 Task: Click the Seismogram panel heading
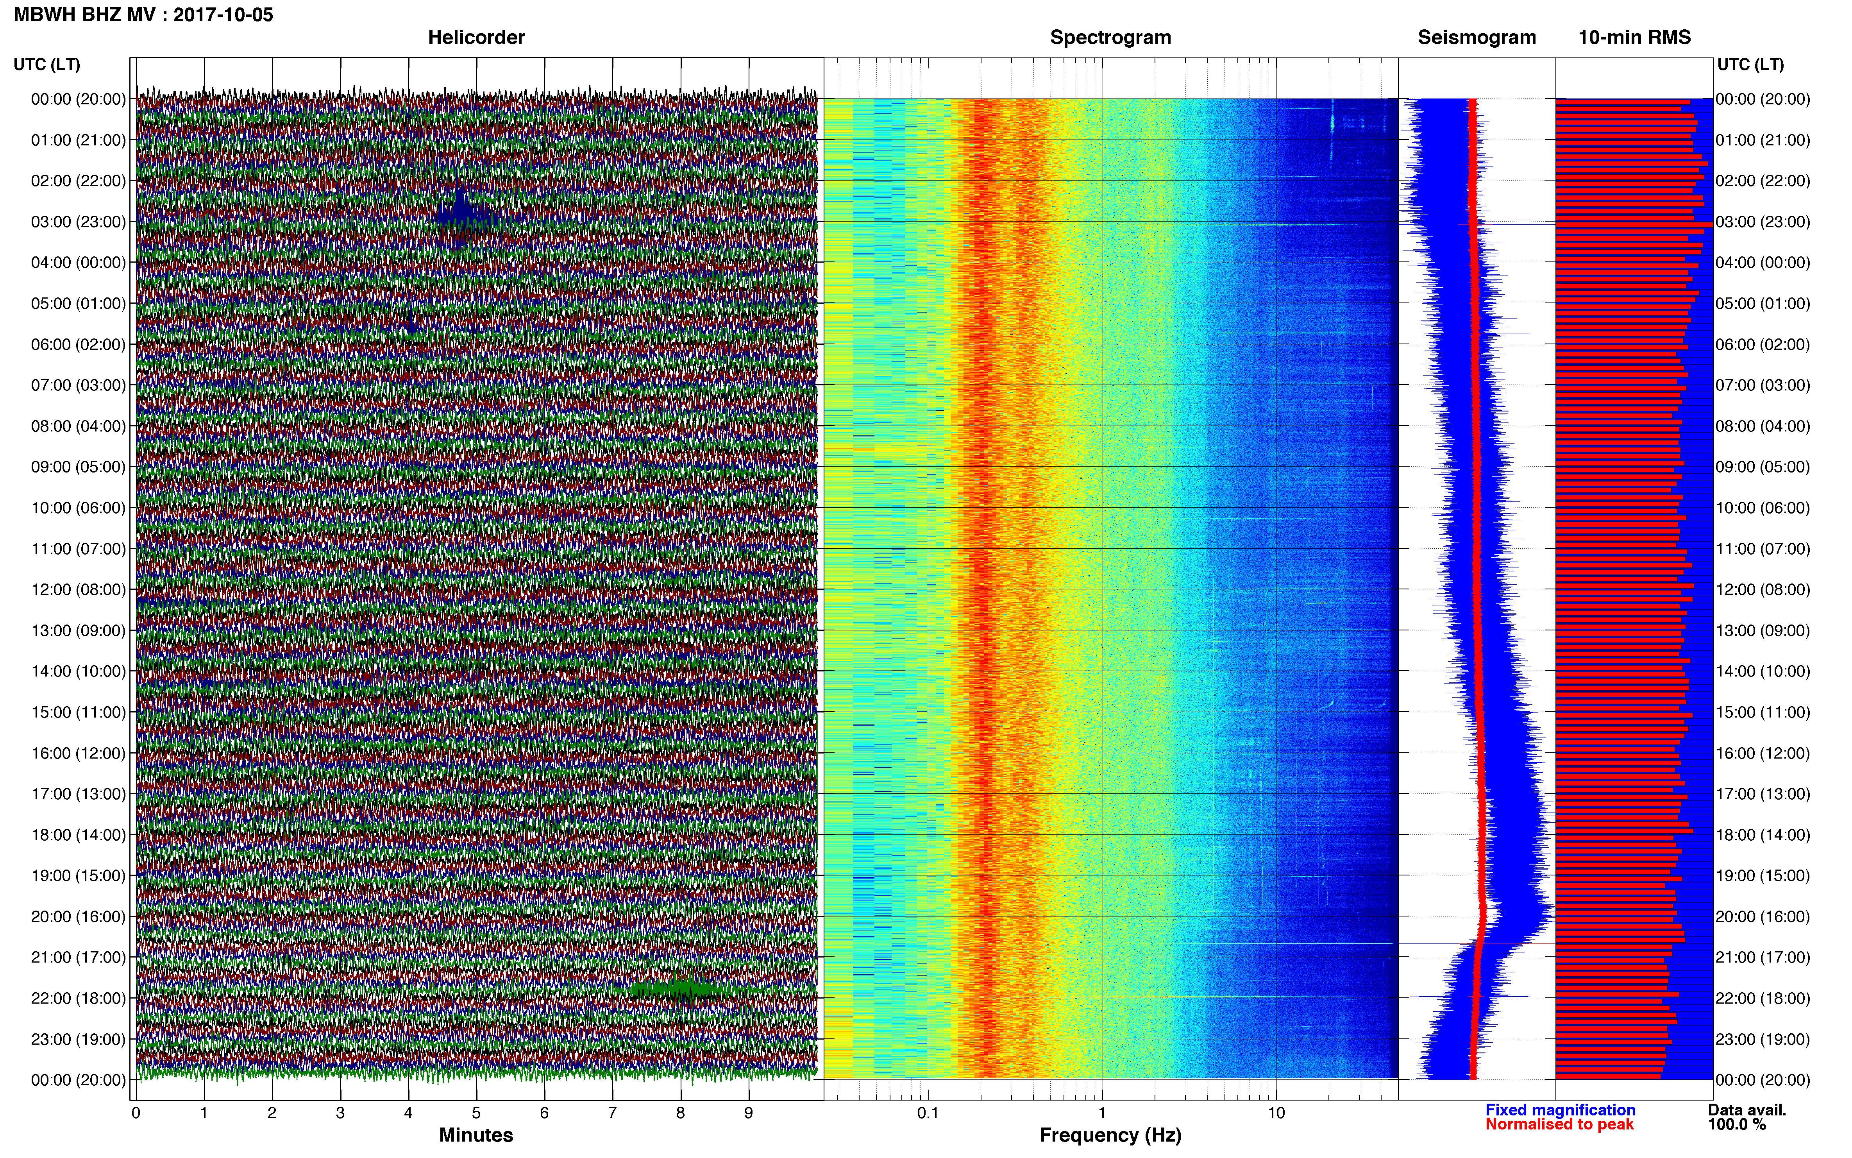click(1477, 38)
